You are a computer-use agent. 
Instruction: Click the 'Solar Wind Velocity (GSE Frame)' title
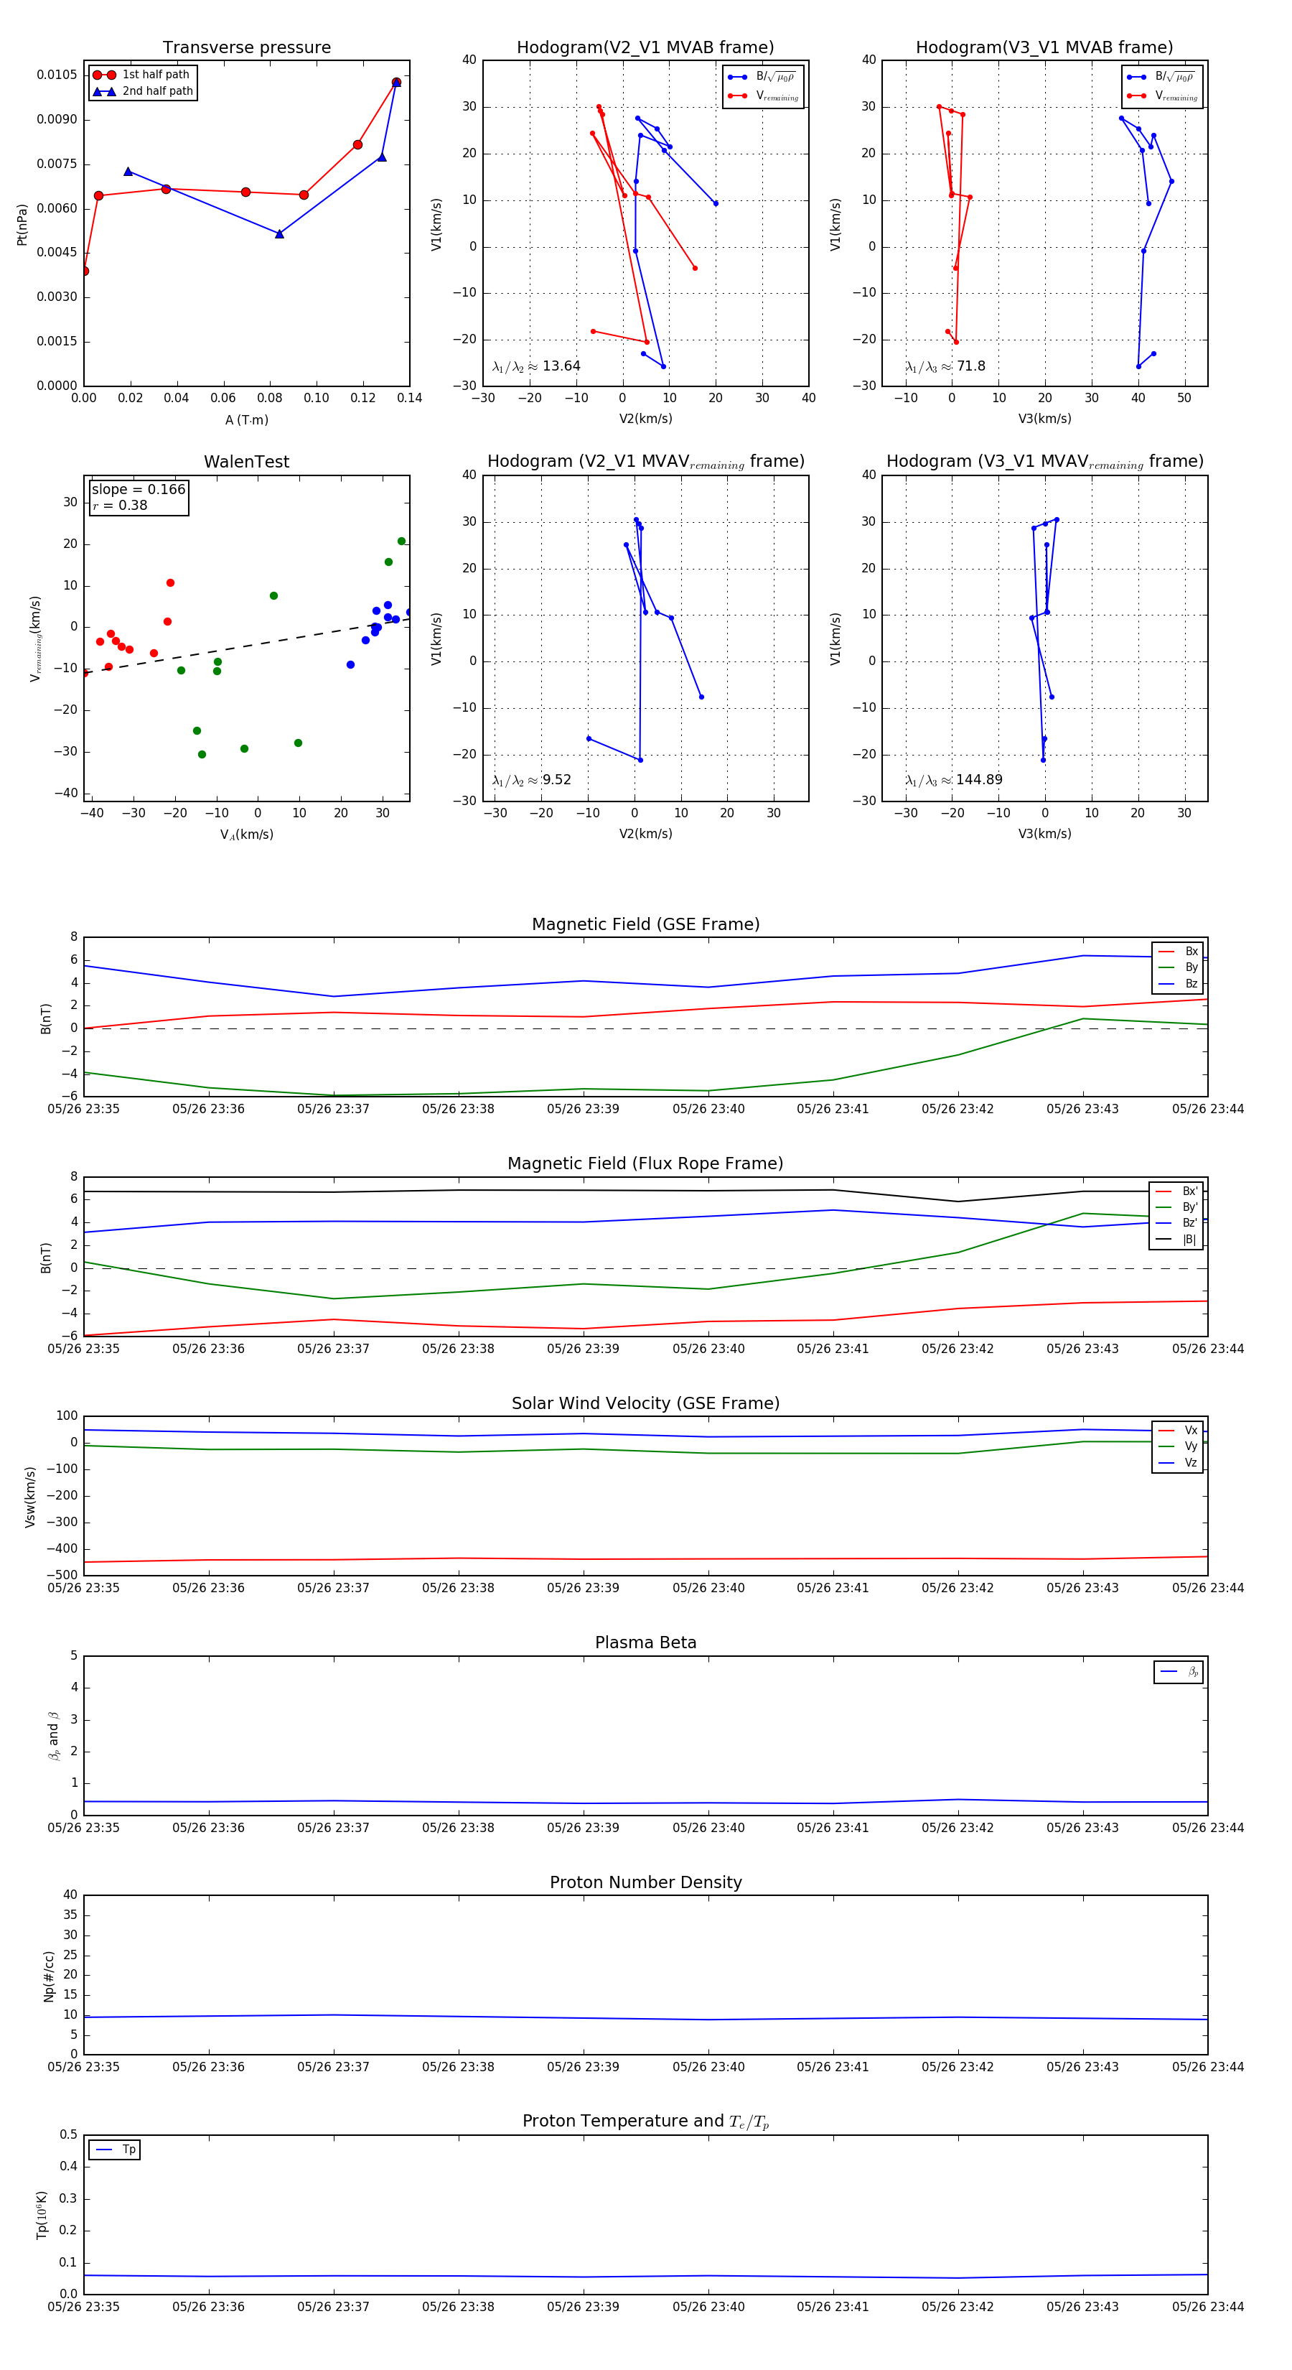[x=645, y=1404]
